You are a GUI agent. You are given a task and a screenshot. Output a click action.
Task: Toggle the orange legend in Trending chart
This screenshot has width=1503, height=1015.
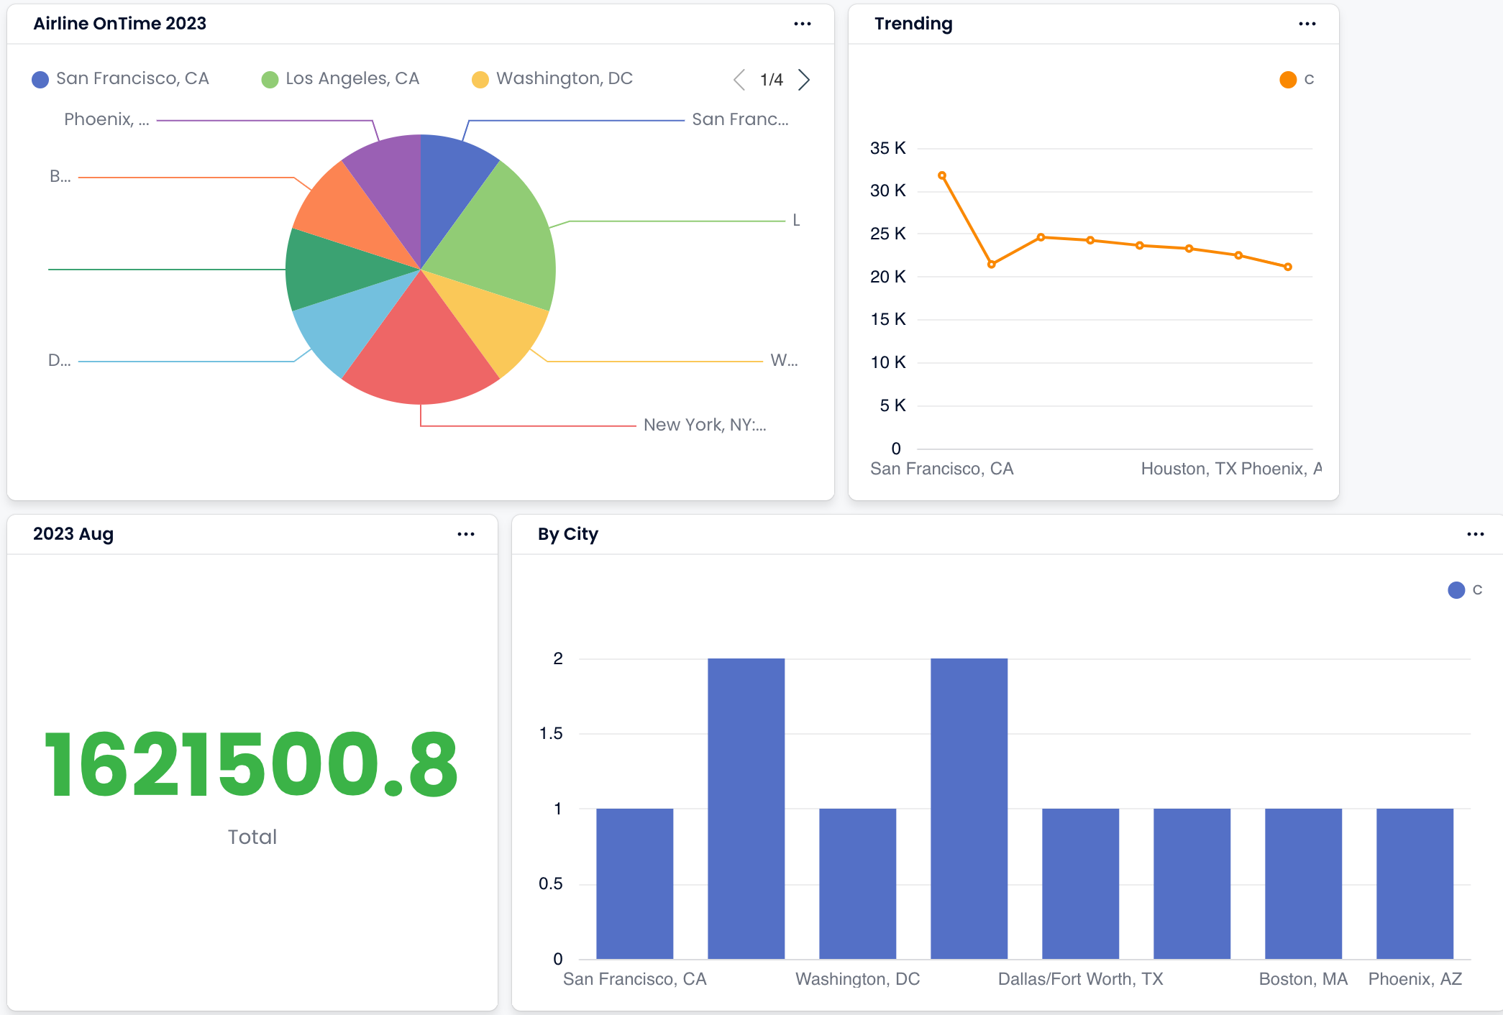tap(1297, 79)
